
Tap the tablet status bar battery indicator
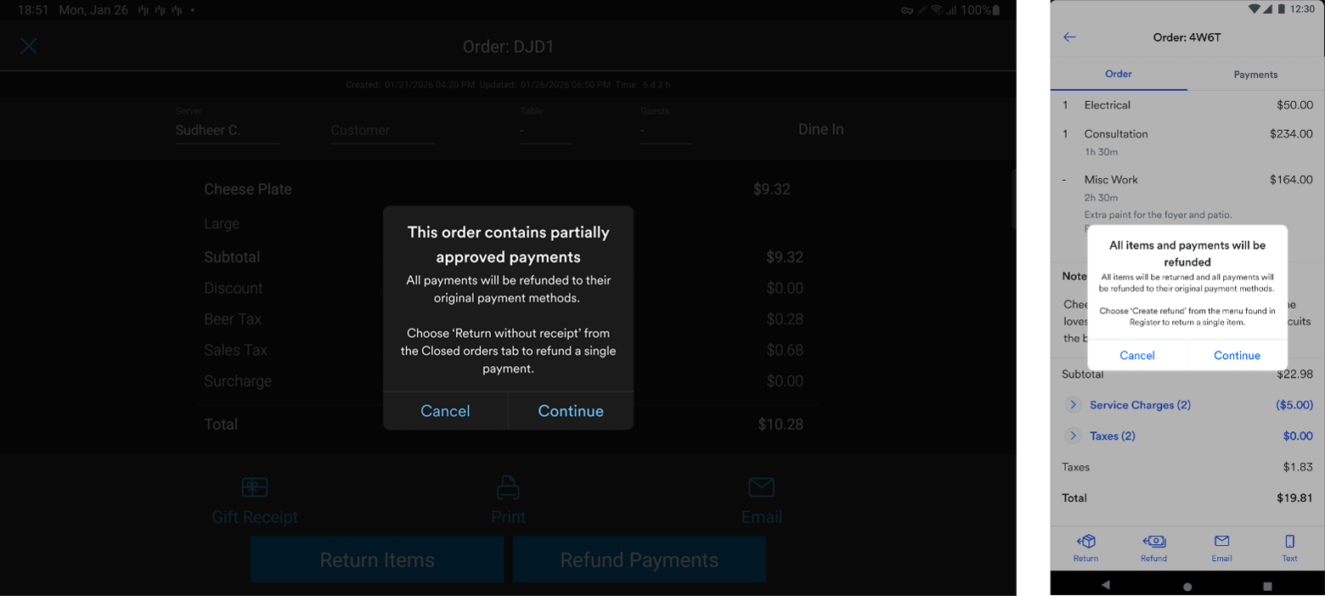tap(996, 10)
